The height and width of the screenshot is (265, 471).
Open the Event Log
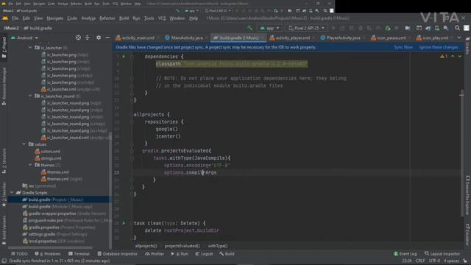click(x=405, y=254)
